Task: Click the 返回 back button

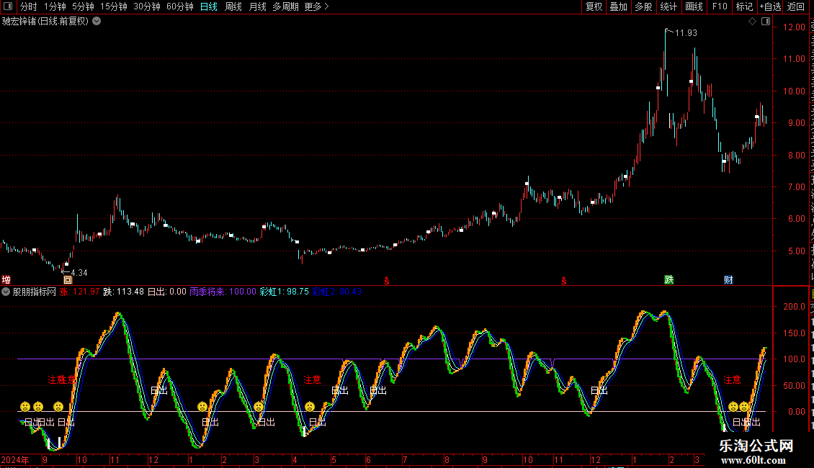Action: [x=796, y=6]
